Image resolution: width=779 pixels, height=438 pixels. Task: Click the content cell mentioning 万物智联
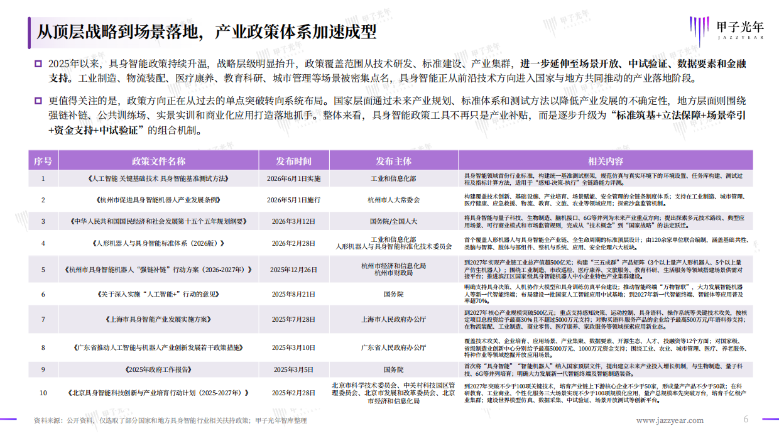(606, 293)
